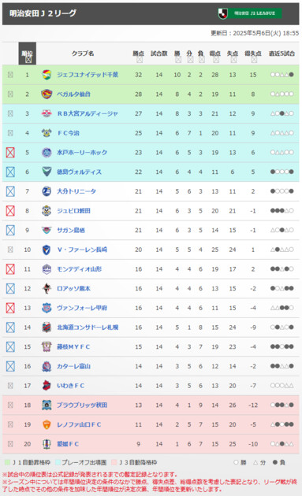
Task: Click the green J1自動昇格枠 legend swatch
Action: click(8, 462)
